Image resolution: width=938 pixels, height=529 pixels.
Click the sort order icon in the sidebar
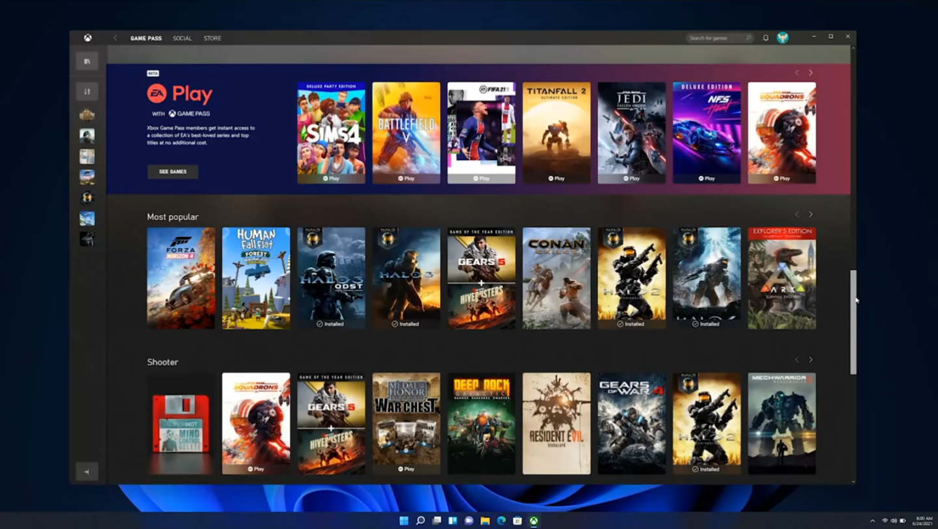point(87,92)
